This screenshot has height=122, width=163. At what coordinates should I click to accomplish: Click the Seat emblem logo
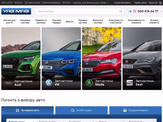coord(130,83)
